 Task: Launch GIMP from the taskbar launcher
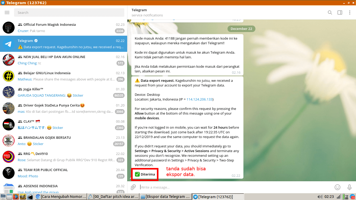(23, 197)
